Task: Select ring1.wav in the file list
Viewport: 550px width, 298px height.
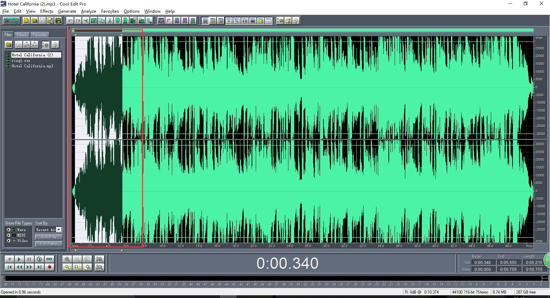Action: click(x=21, y=60)
